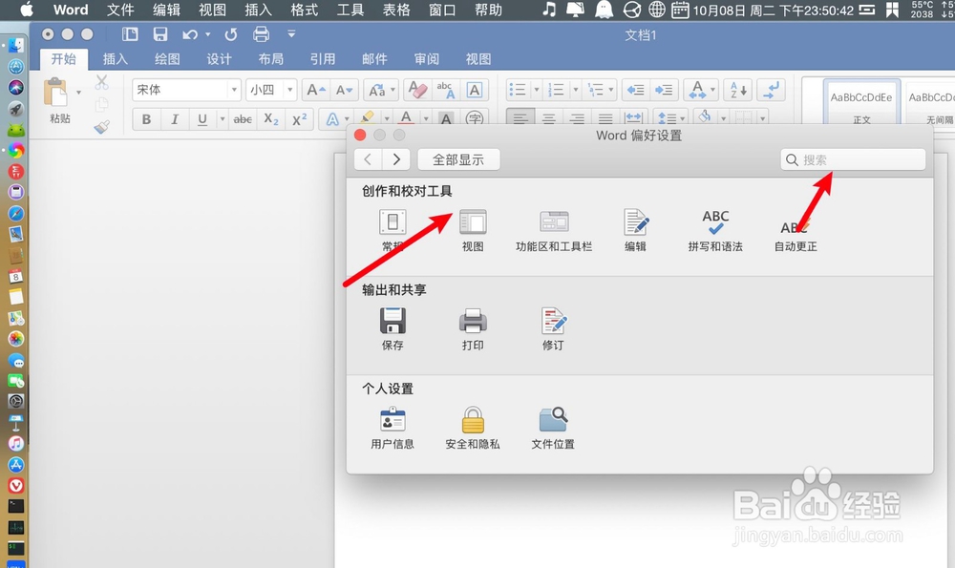Image resolution: width=955 pixels, height=568 pixels.
Task: Click the font color A swatch
Action: pyautogui.click(x=406, y=118)
